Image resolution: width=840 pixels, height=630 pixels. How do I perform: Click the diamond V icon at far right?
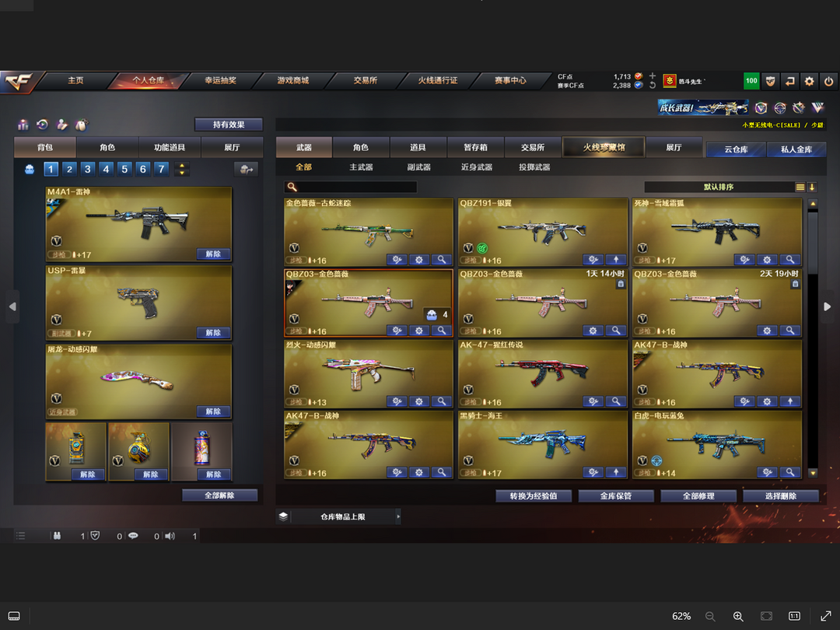[817, 108]
